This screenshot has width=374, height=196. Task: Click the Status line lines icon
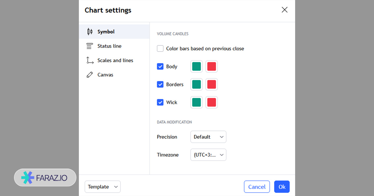tap(90, 46)
